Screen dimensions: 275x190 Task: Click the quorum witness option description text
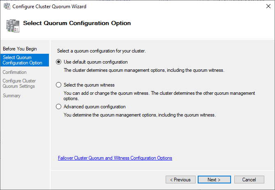159,96
